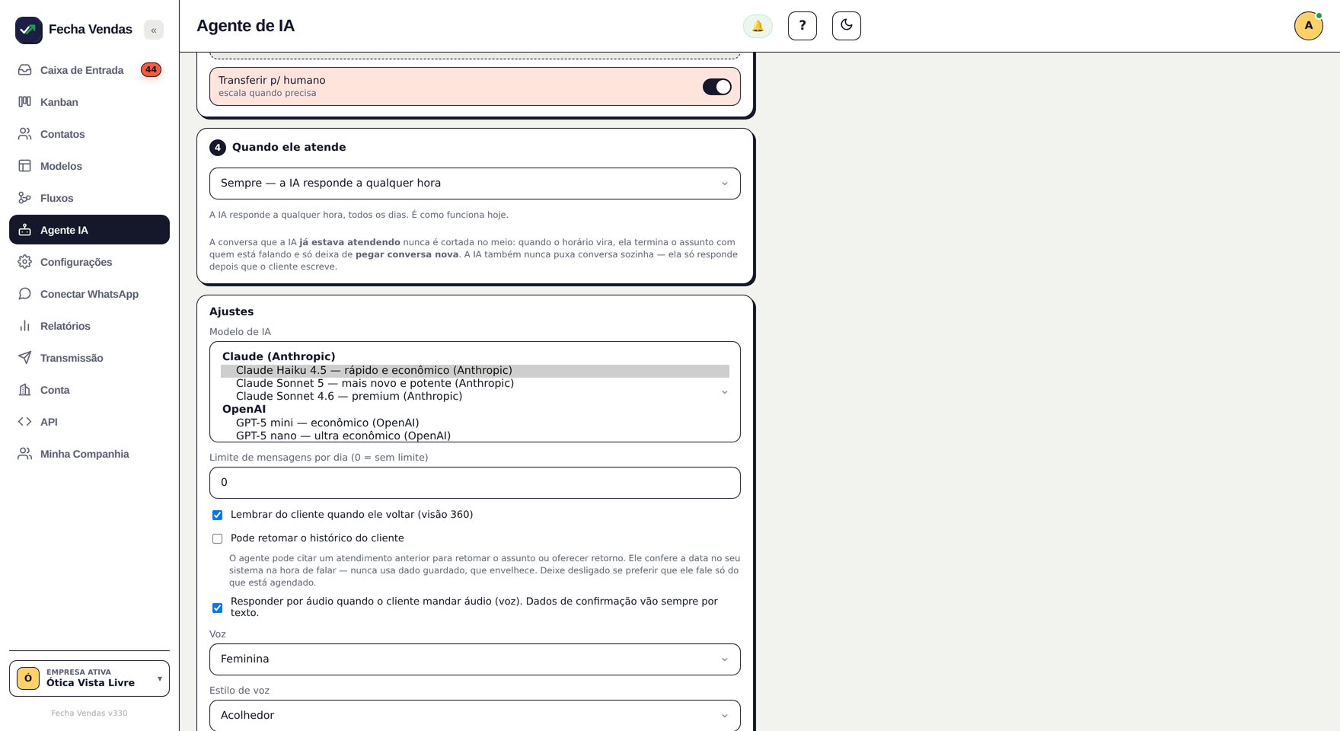1340x731 pixels.
Task: Click the Modelos template icon
Action: [x=25, y=166]
